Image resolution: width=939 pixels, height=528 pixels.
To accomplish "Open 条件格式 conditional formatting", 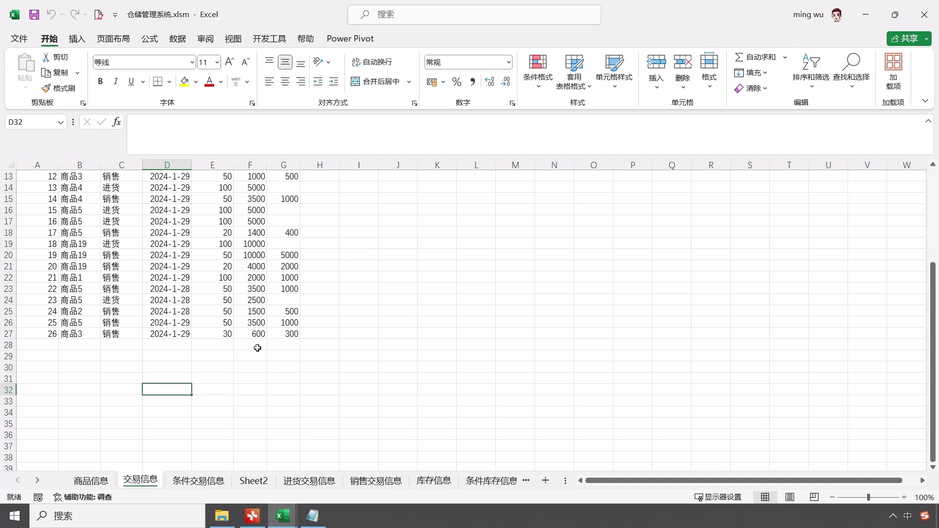I will coord(538,71).
